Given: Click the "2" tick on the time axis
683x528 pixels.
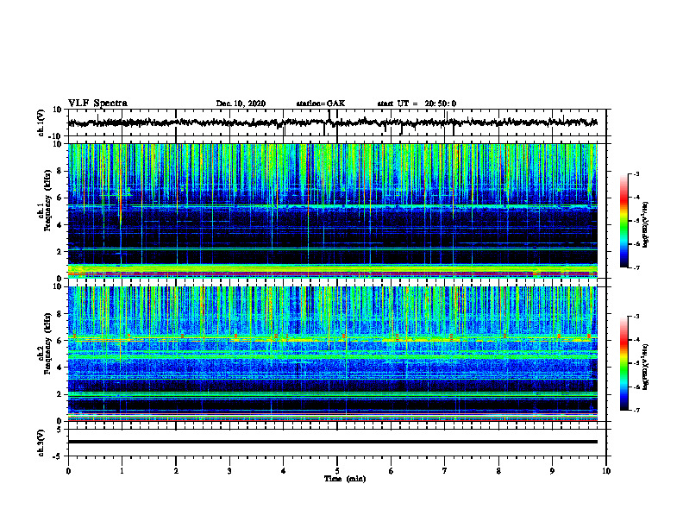Looking at the screenshot, I should 176,471.
